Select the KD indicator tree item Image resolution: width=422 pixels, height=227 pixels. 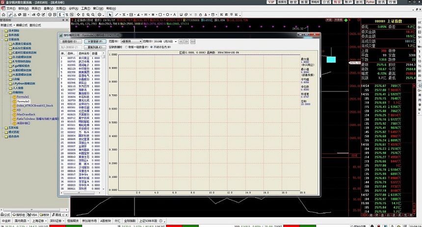[19, 110]
